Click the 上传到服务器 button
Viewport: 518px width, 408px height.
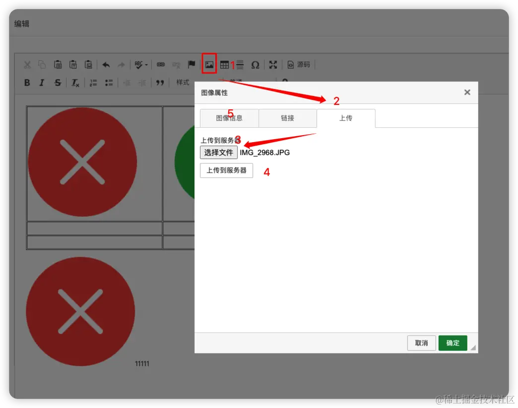pos(227,170)
